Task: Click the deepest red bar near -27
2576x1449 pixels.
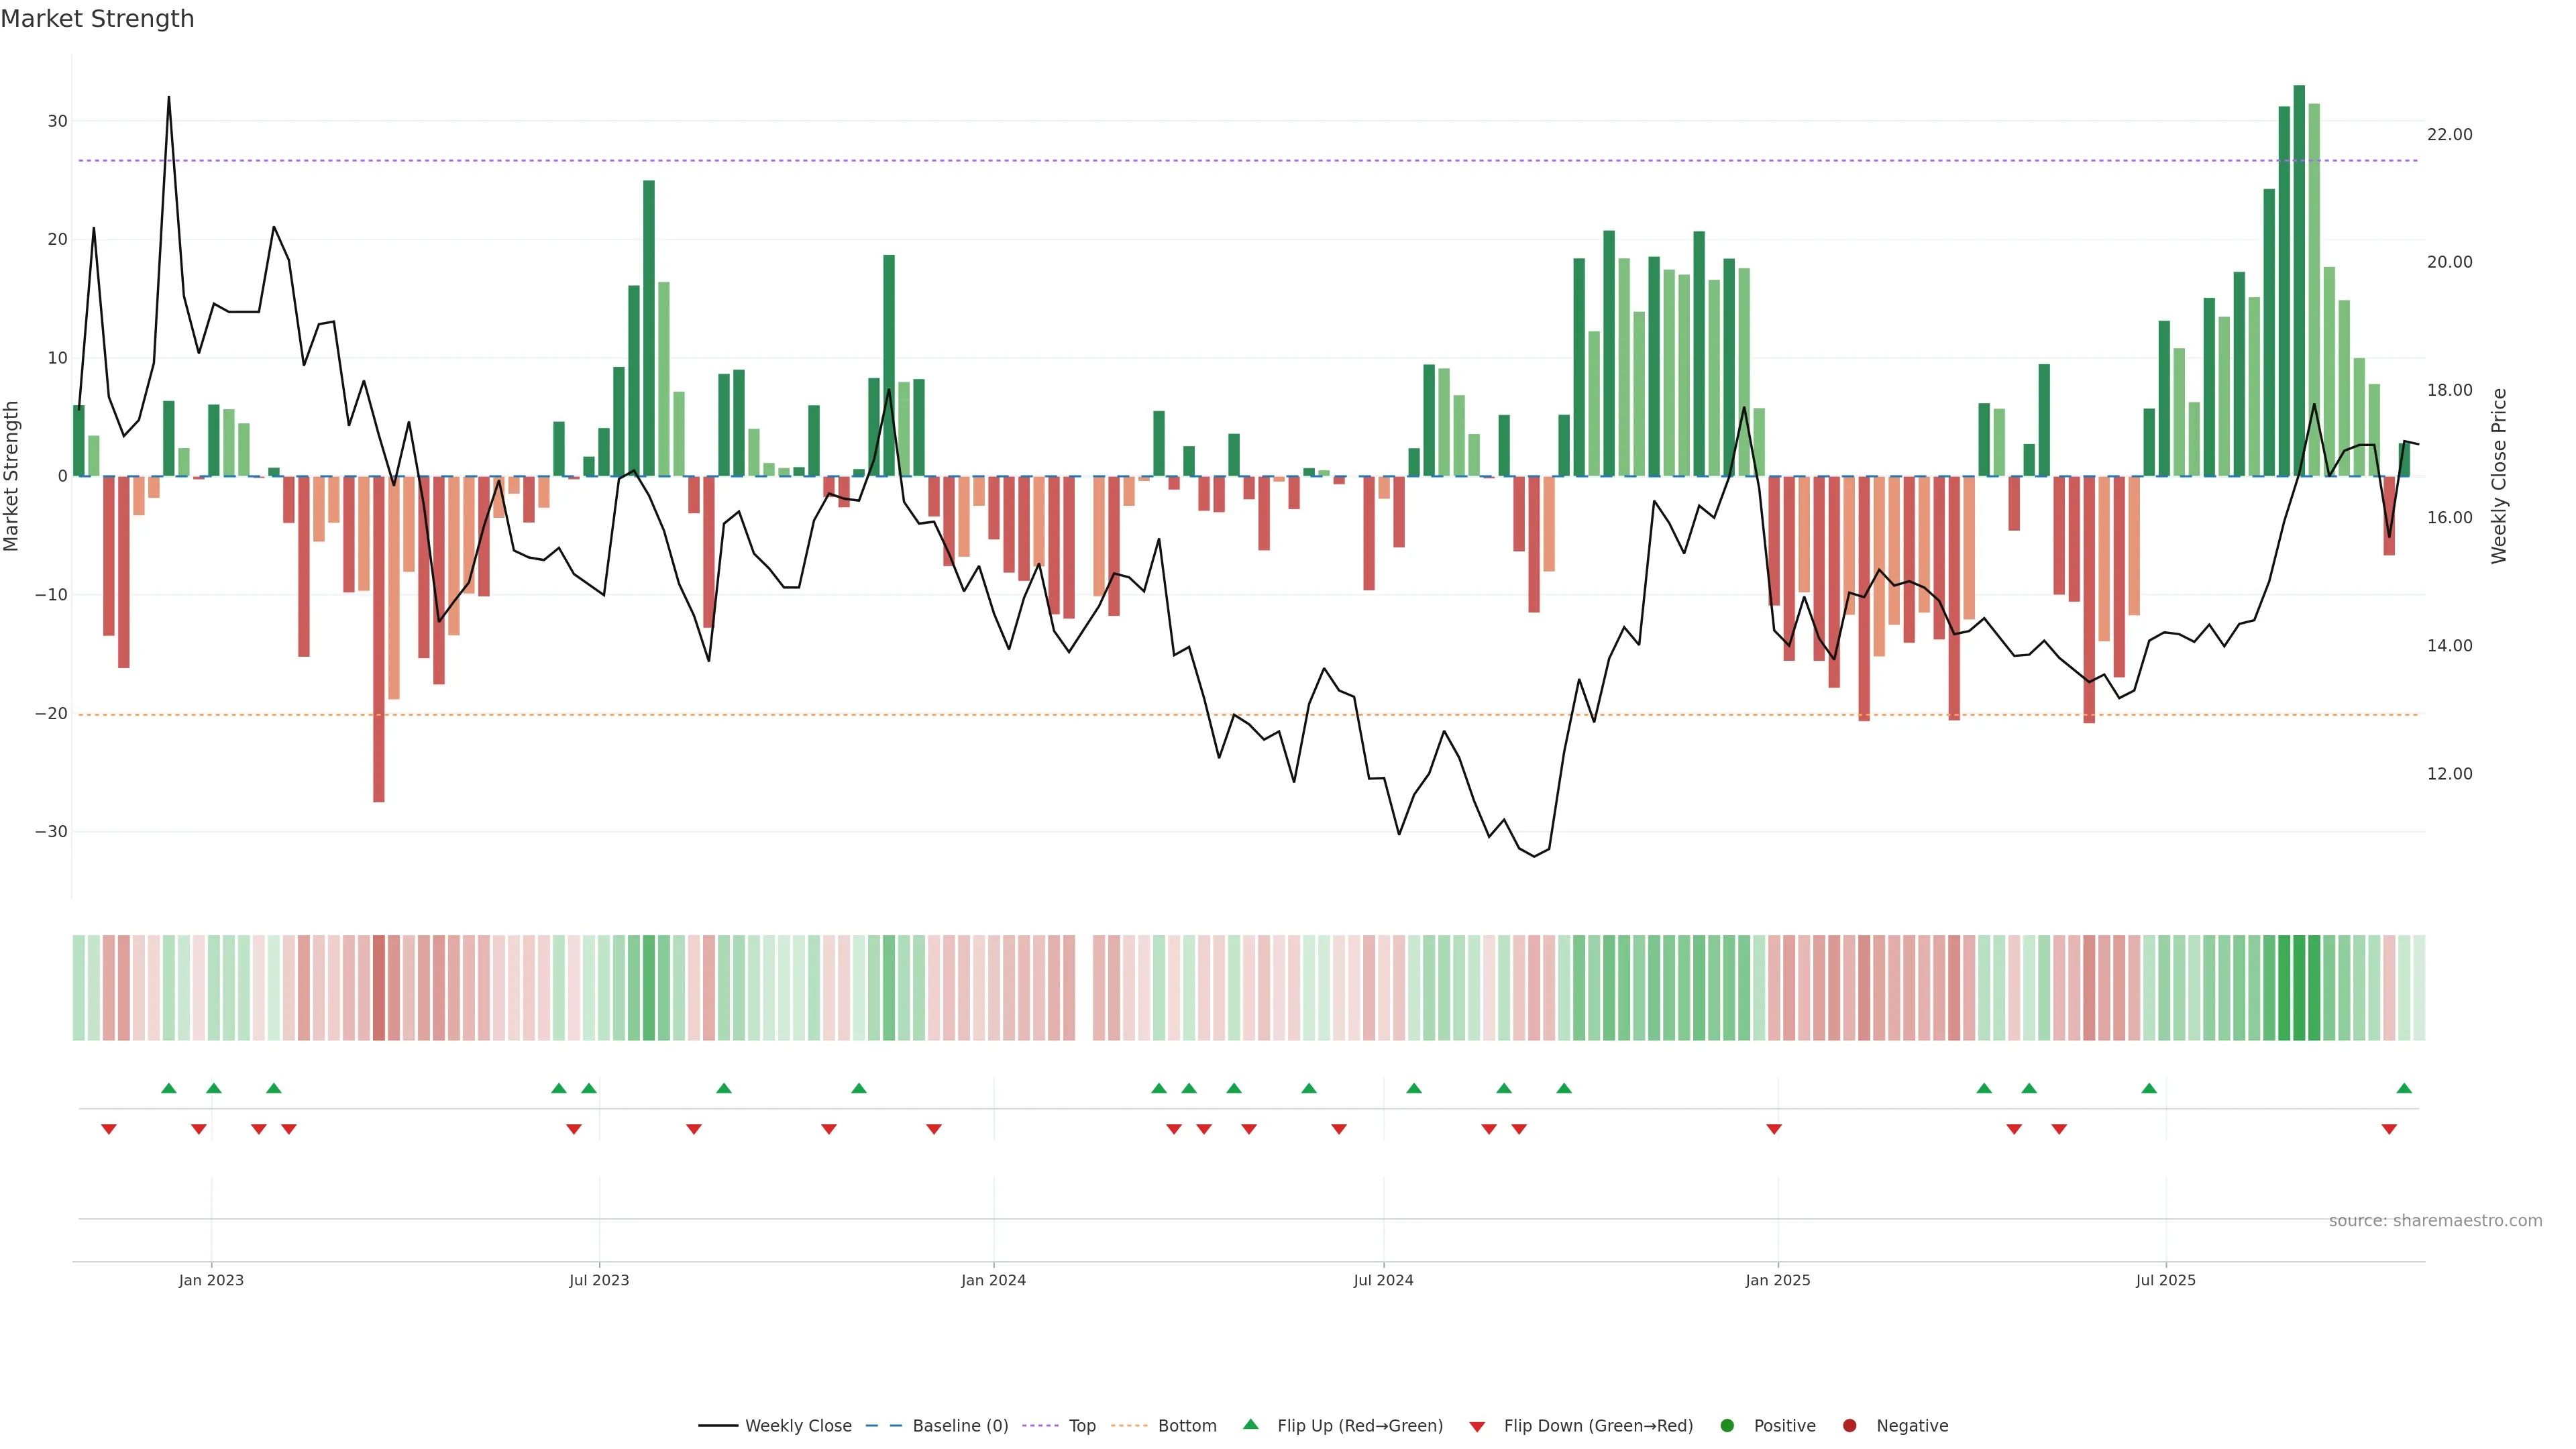Action: pos(379,640)
